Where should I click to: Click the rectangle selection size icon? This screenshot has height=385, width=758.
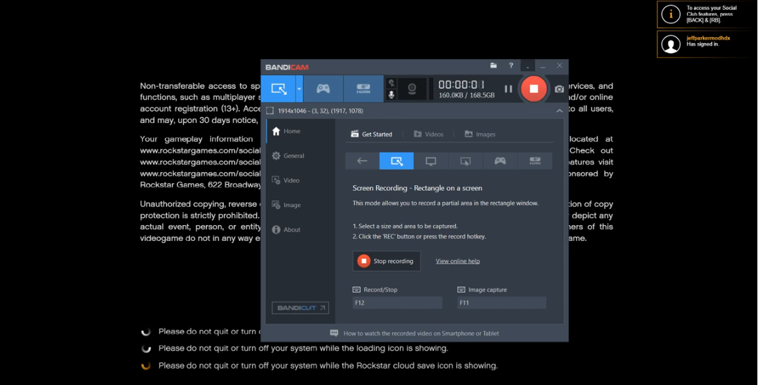coord(270,111)
